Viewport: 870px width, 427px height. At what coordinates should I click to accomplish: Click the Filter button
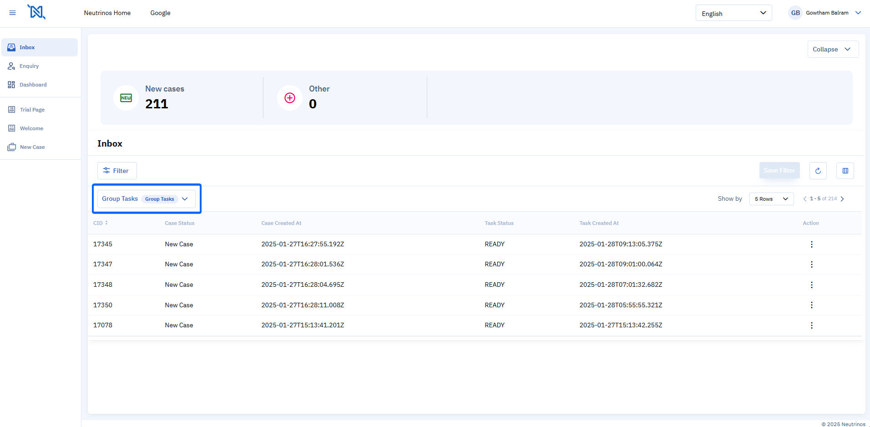point(116,171)
